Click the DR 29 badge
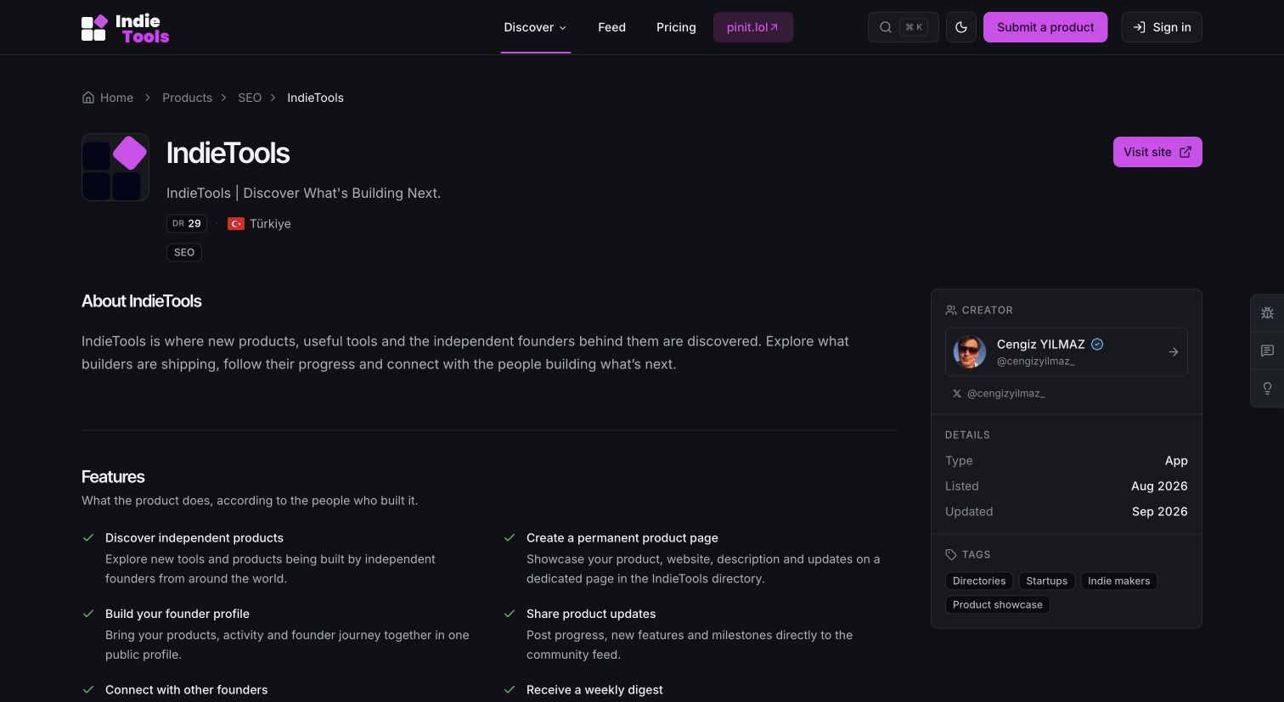The width and height of the screenshot is (1284, 702). coord(187,223)
